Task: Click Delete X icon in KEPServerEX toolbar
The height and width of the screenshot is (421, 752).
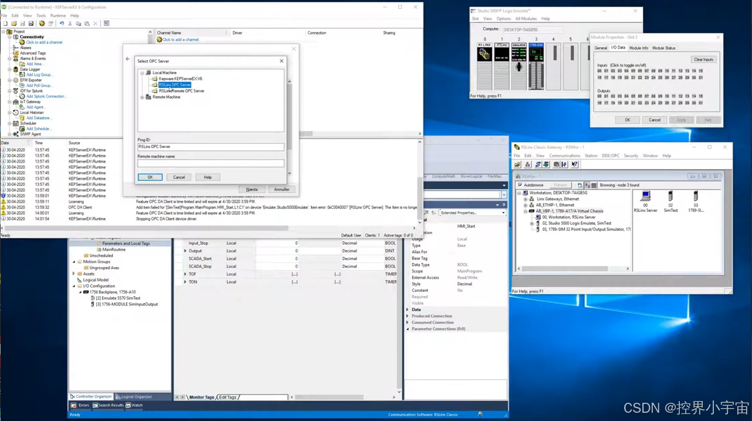Action: pos(95,23)
